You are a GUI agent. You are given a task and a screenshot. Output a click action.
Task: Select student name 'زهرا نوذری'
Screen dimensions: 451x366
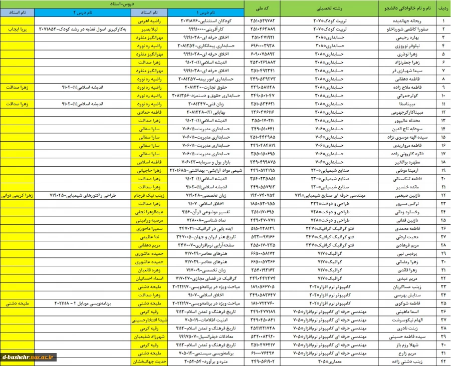pos(407,54)
